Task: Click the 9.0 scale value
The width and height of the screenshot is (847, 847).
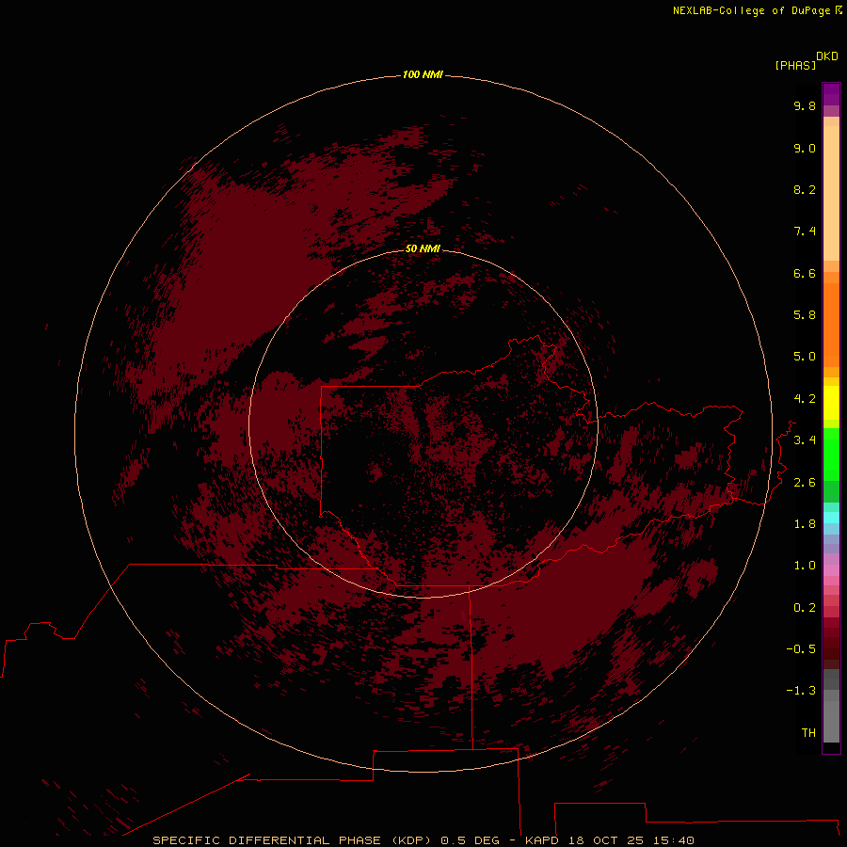Action: tap(805, 148)
